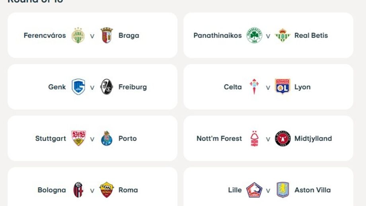The height and width of the screenshot is (206, 366).
Task: Click the Roma wolf crest
Action: [106, 190]
